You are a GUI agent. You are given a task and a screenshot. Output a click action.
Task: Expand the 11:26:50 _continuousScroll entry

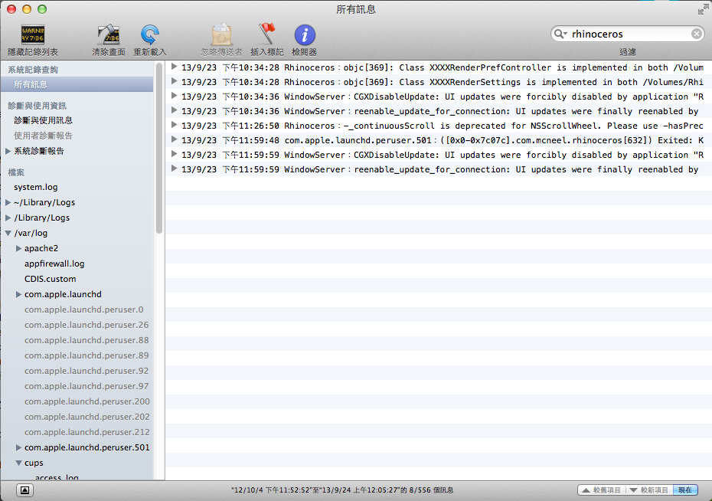pos(174,125)
